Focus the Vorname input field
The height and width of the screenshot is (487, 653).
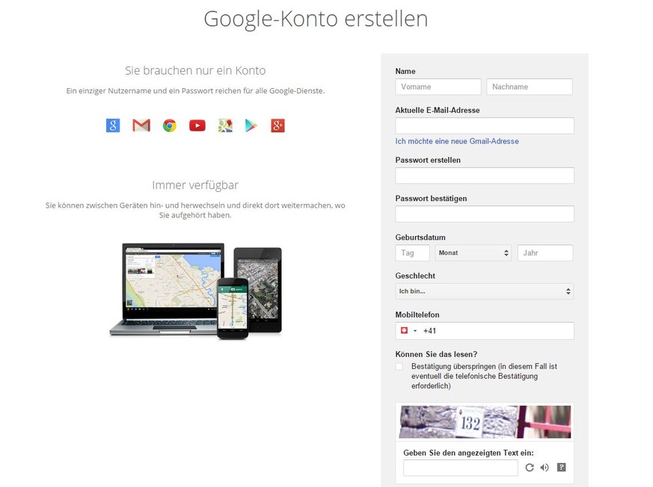pyautogui.click(x=438, y=87)
